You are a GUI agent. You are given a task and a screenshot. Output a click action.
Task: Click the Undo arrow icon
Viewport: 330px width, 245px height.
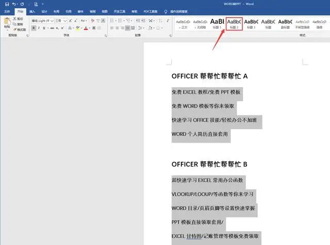(14, 4)
